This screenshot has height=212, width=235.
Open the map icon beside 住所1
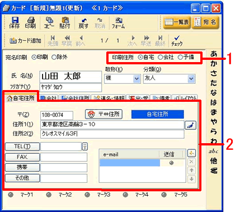(x=190, y=125)
